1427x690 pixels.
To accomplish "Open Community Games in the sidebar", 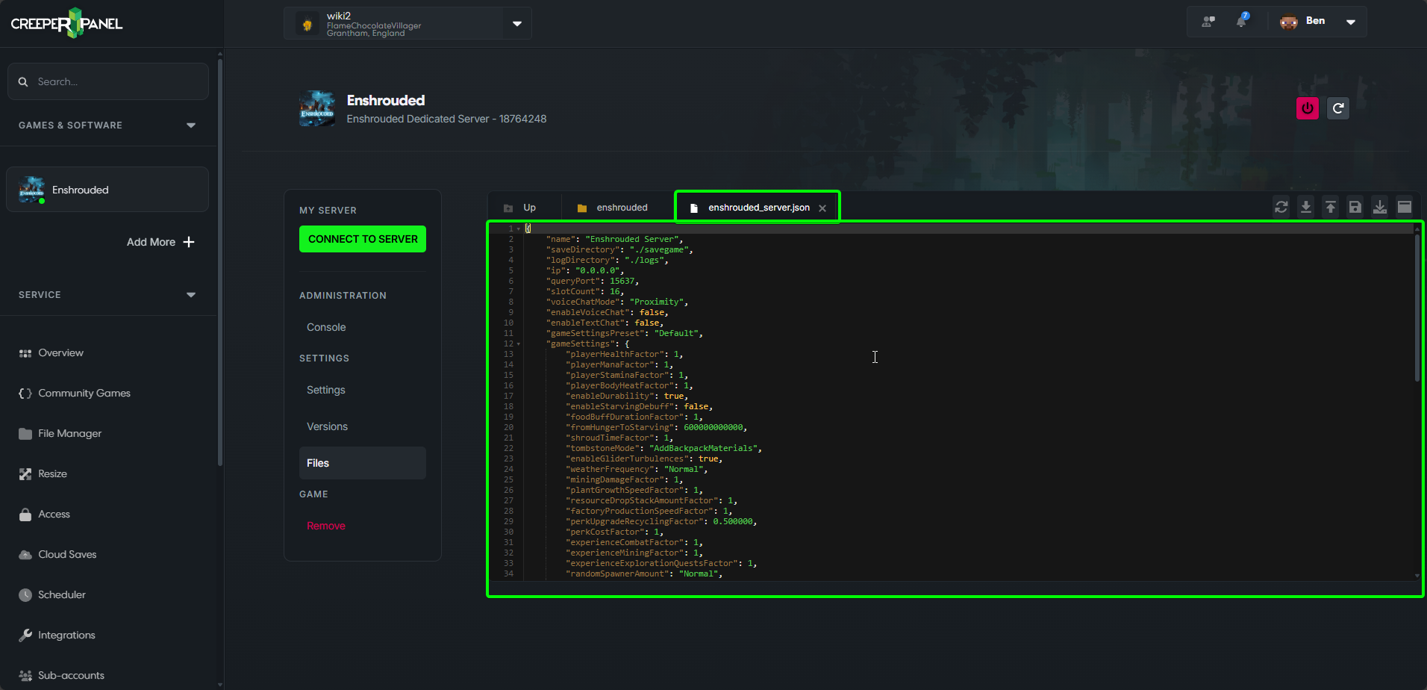I will tap(75, 393).
